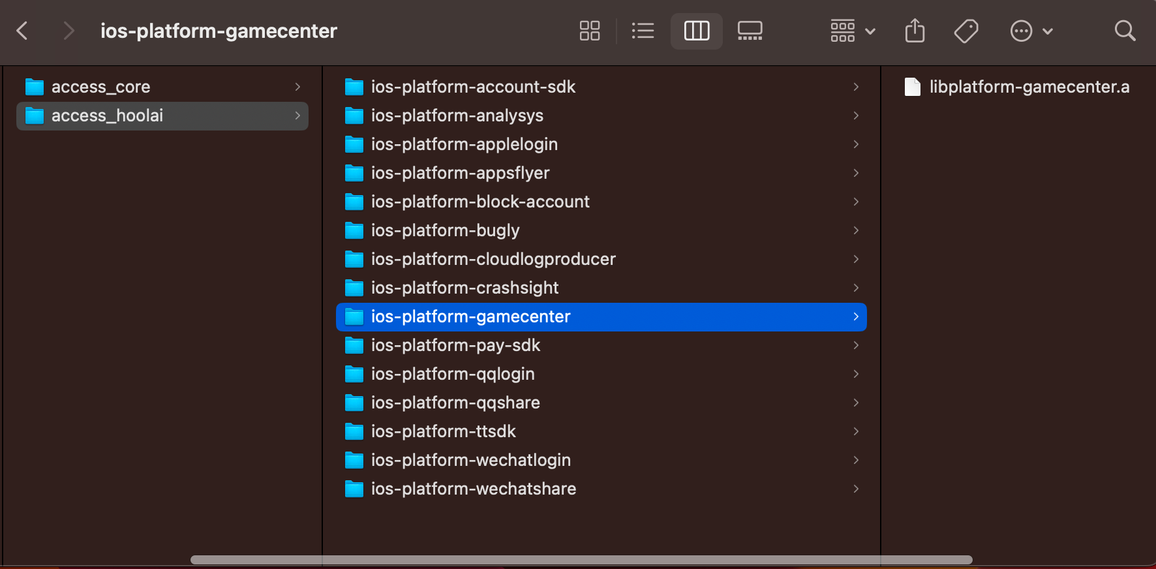Switch to column view

[x=697, y=31]
